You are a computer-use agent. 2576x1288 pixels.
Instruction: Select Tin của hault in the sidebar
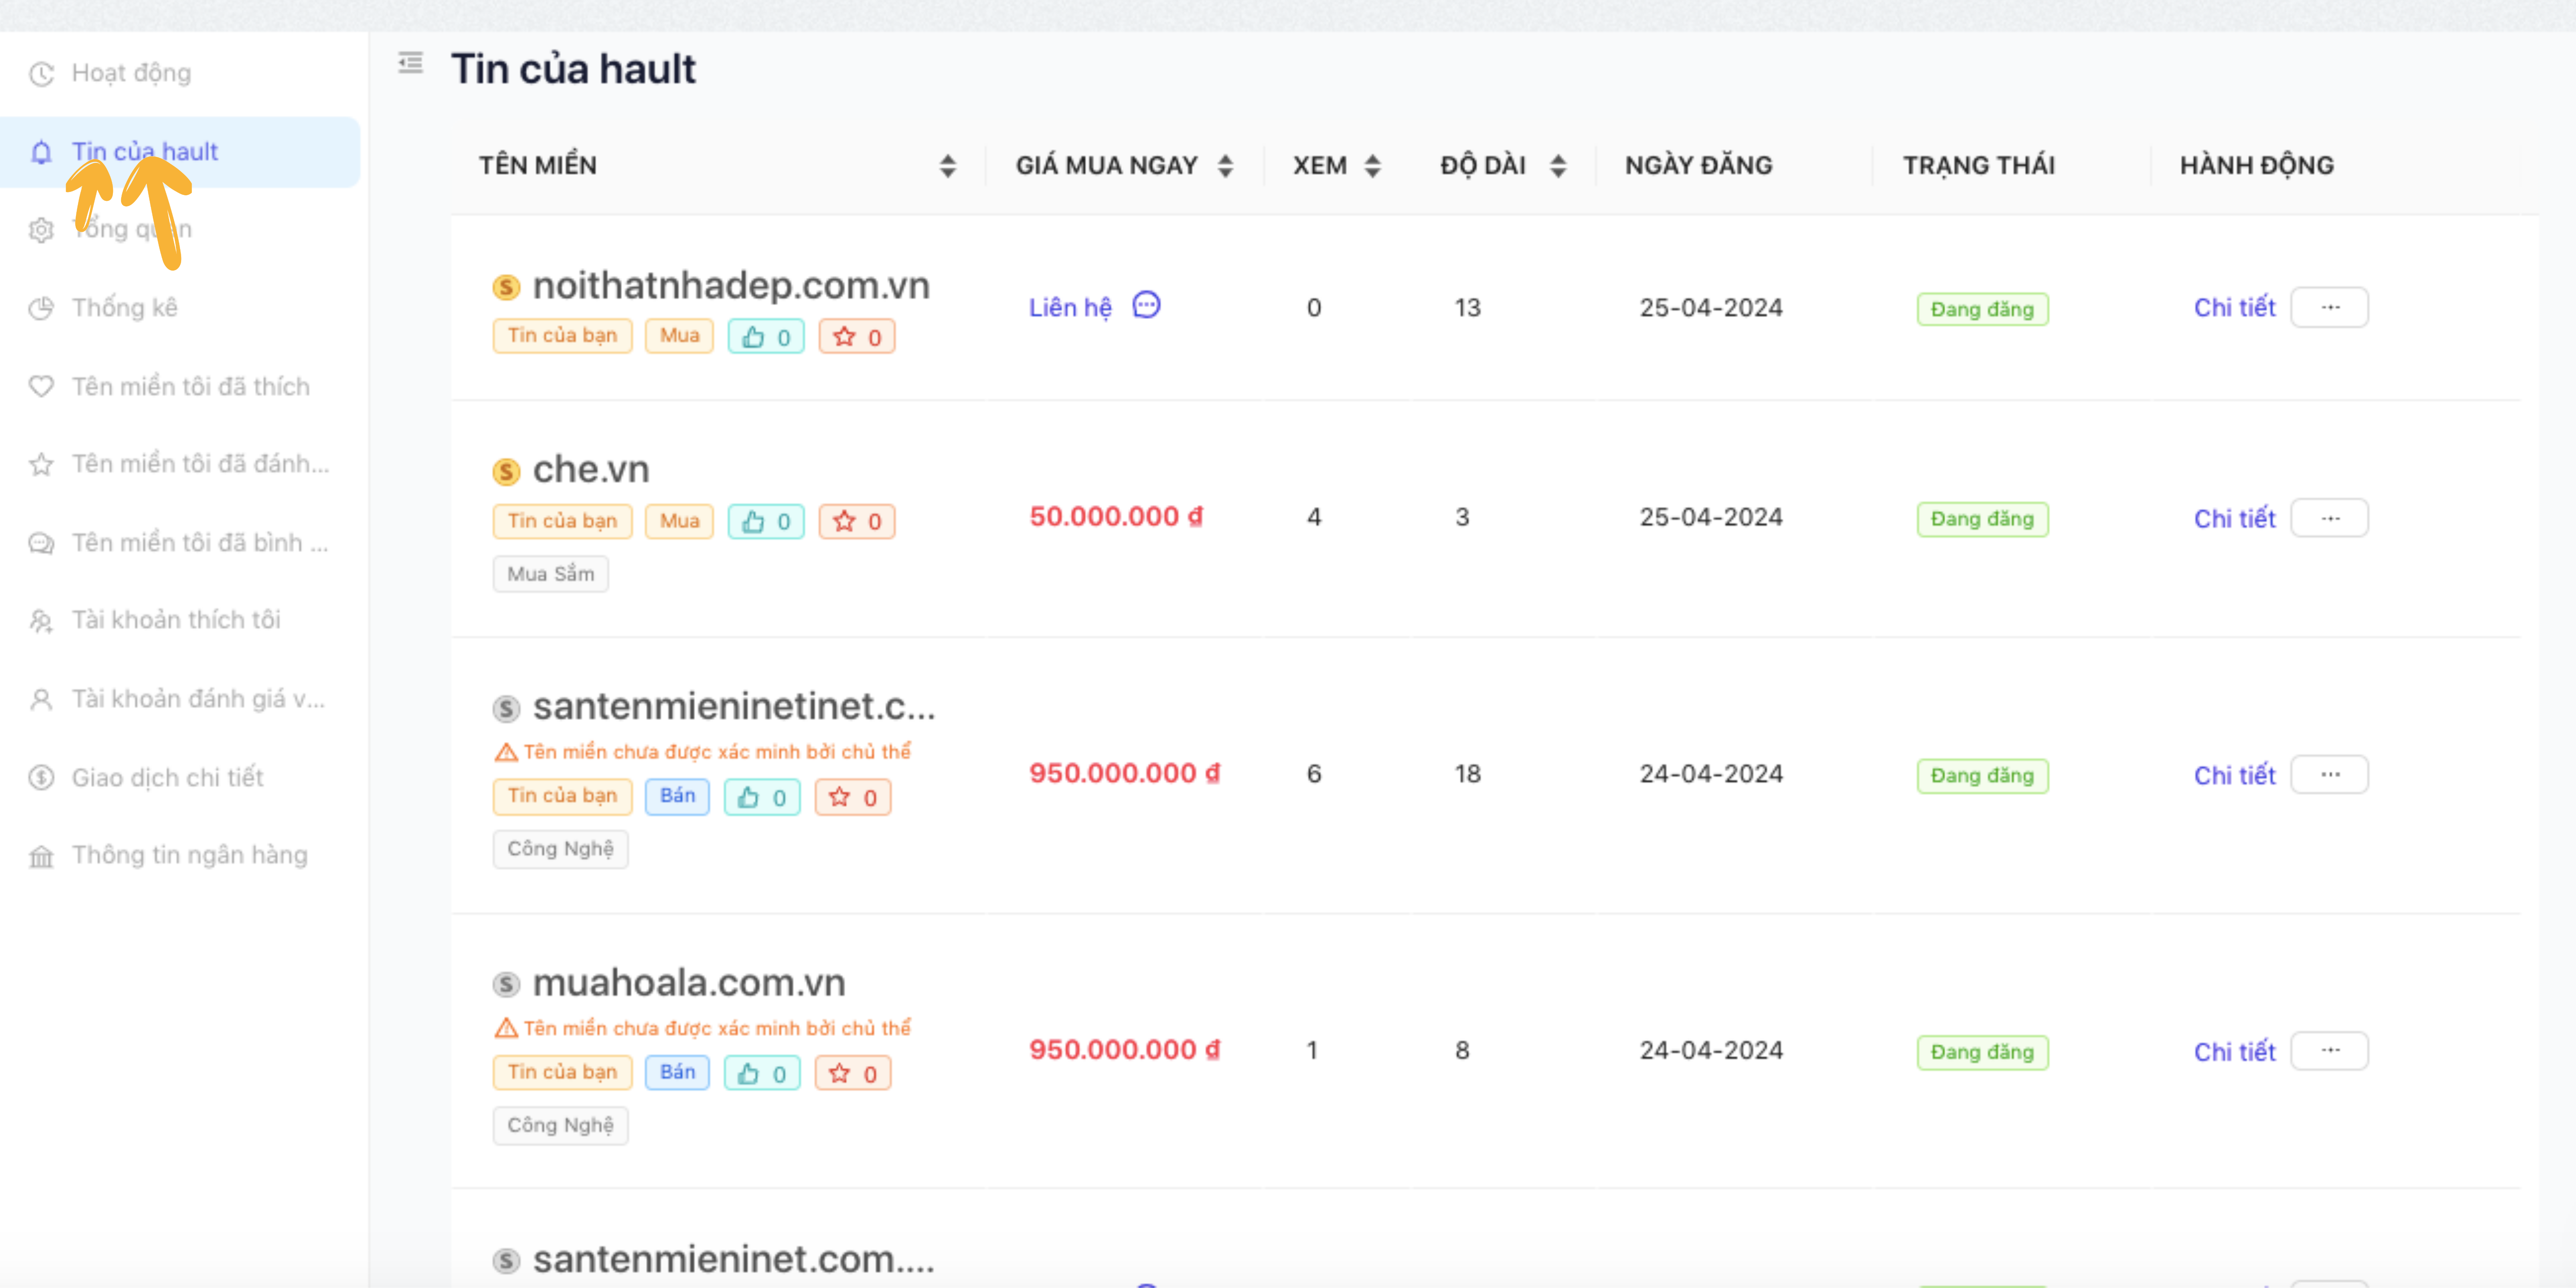[180, 152]
